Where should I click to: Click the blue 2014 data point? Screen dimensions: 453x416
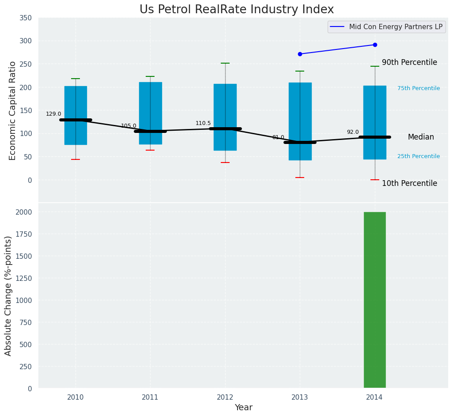375,45
